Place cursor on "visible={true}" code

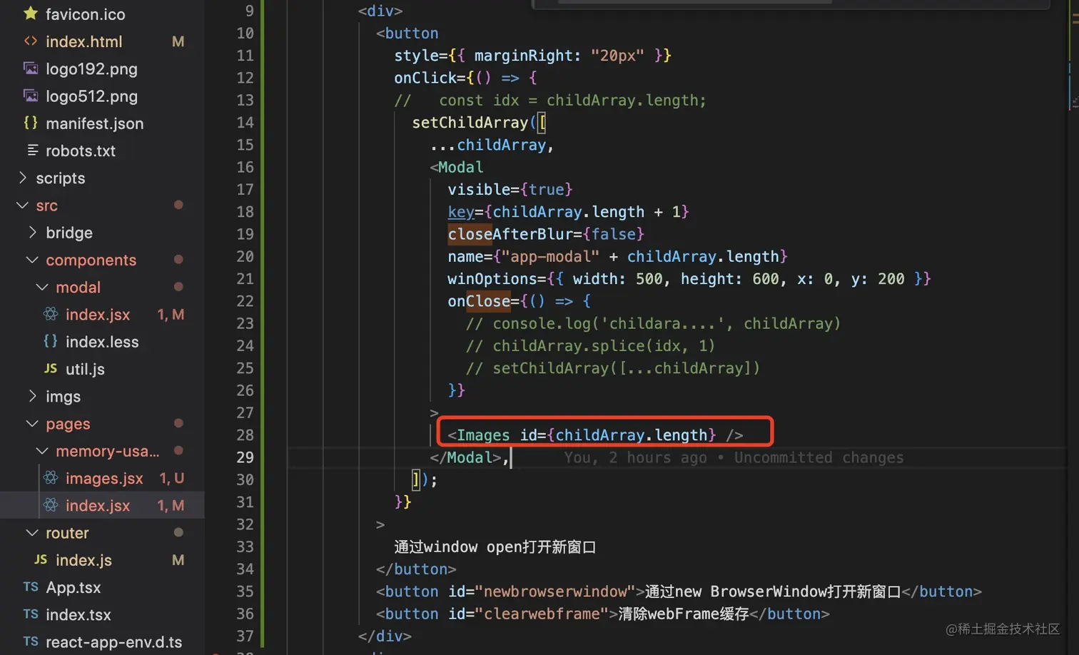[x=510, y=189]
